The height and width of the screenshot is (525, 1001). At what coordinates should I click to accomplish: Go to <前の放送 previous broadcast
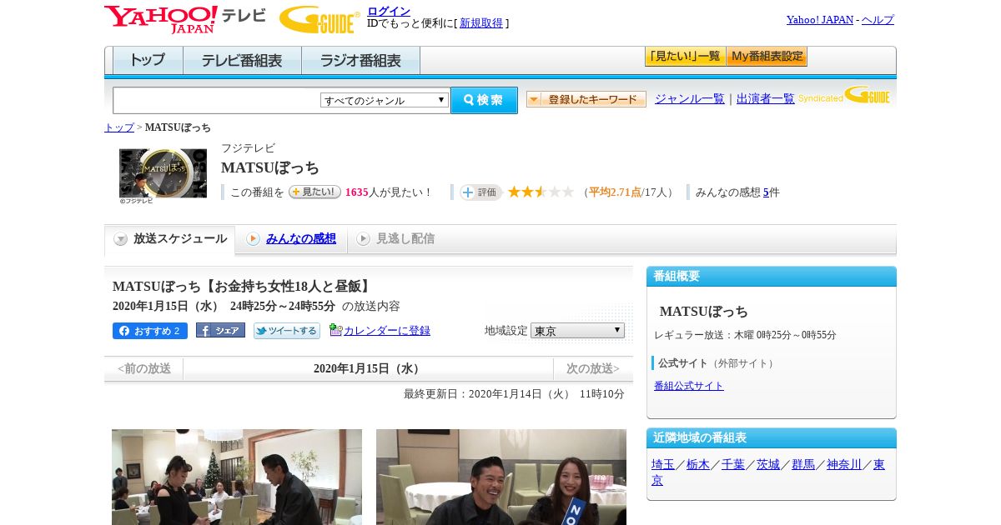pyautogui.click(x=144, y=368)
